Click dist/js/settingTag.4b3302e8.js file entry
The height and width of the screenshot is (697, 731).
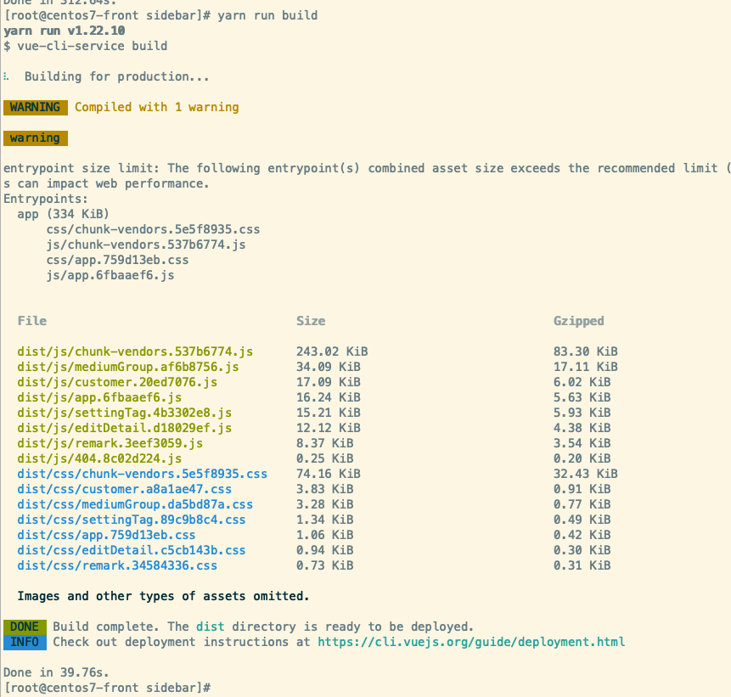pos(125,413)
